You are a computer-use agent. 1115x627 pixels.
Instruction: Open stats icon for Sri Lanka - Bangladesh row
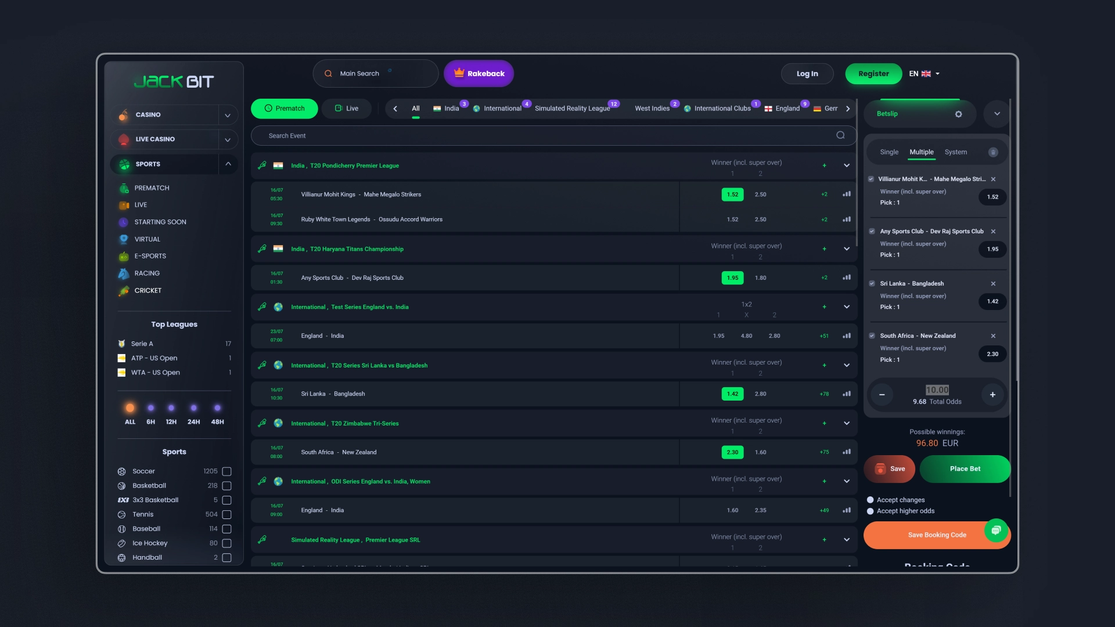(x=847, y=394)
